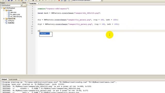Screen dimensions: 165x93
Task: Click the red toggle breakpoint toolbar icon
Action: click(x=59, y=1)
